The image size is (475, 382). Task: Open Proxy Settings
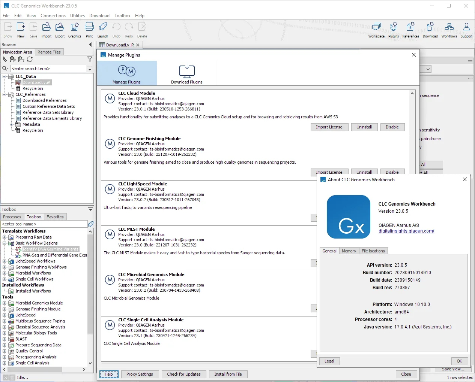click(140, 374)
